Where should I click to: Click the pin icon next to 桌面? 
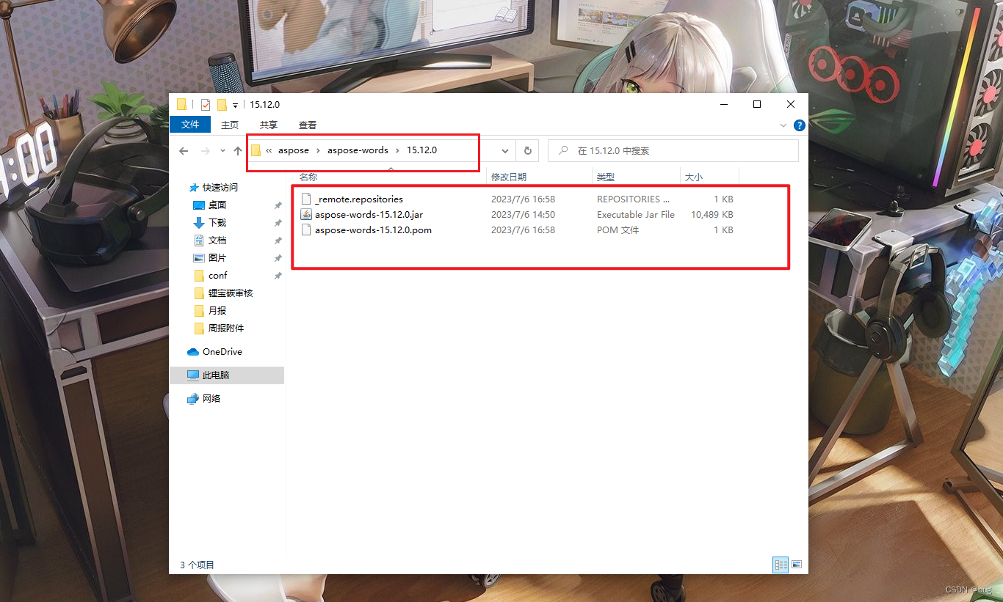point(278,205)
